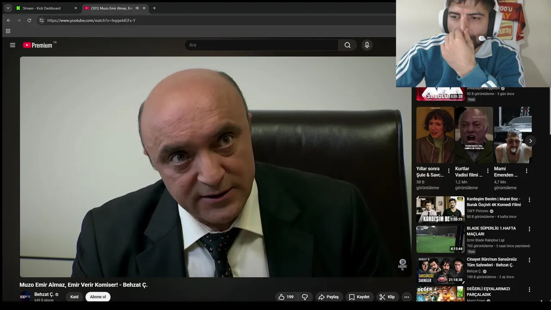Open options for Mami Emenden short
The width and height of the screenshot is (551, 310).
click(526, 171)
